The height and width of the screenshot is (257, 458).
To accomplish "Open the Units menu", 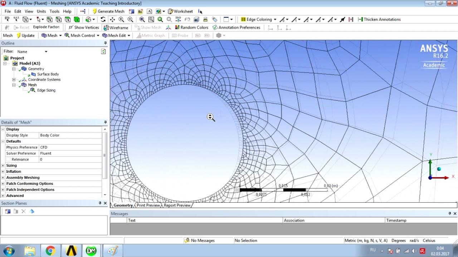I will [41, 11].
